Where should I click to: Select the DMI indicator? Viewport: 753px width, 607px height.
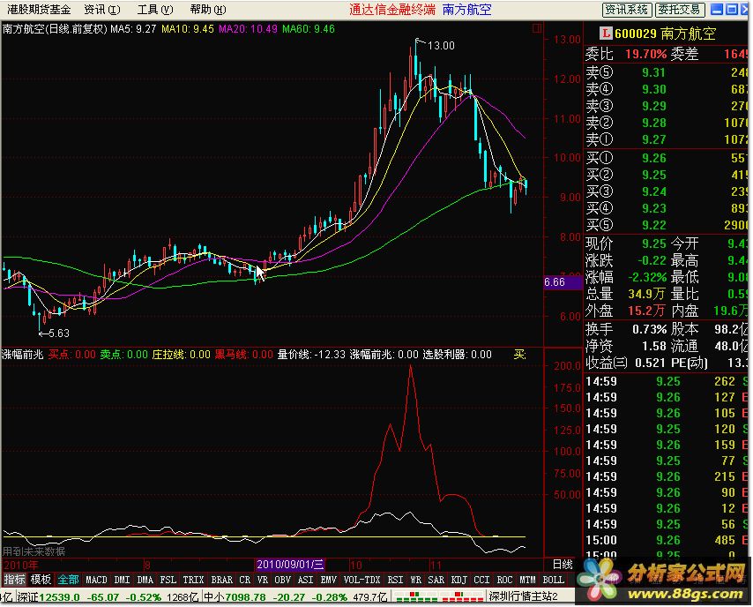pyautogui.click(x=122, y=580)
